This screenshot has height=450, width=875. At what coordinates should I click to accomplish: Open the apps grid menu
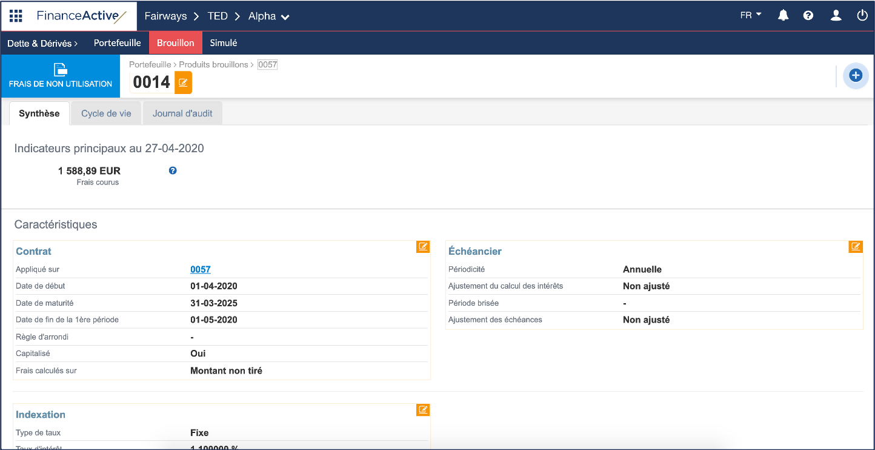pyautogui.click(x=16, y=16)
